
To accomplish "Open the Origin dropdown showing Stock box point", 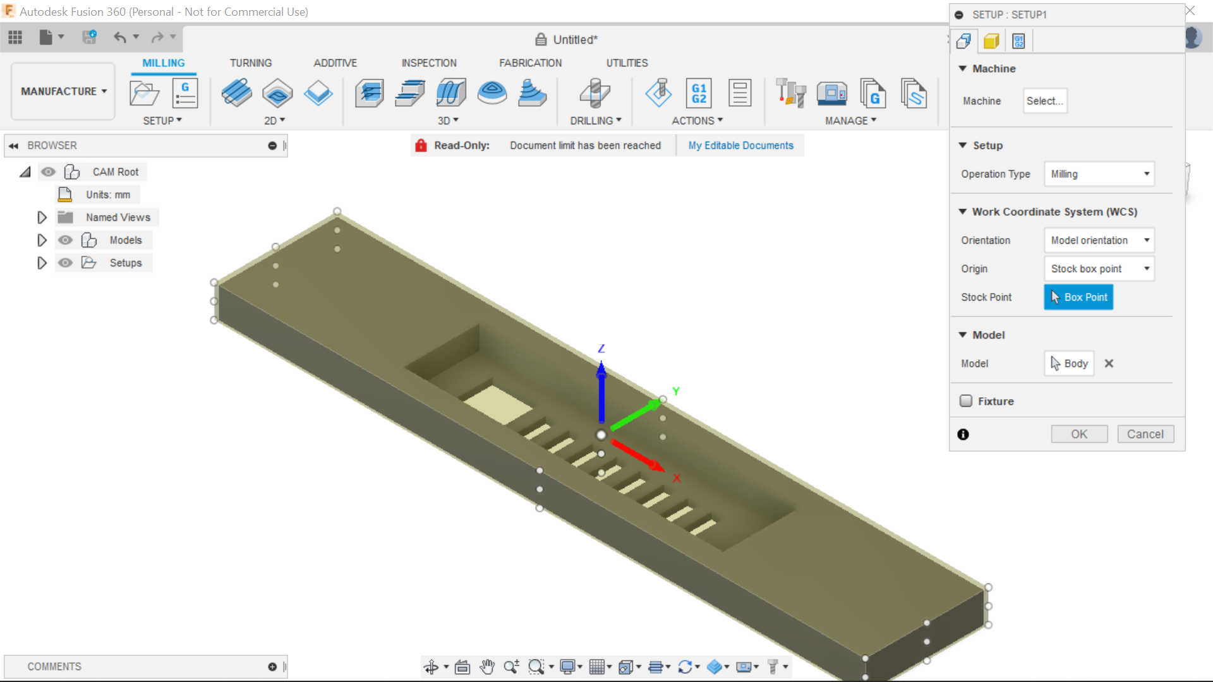I will (x=1099, y=268).
